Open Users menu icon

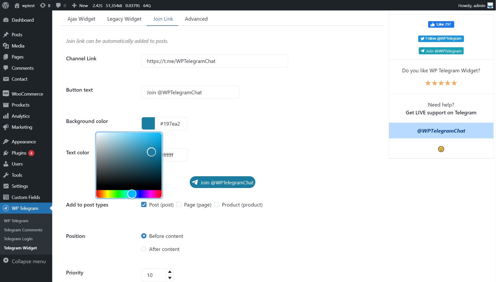(6, 164)
